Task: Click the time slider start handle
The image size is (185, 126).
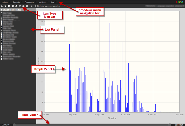Action: click(x=14, y=125)
